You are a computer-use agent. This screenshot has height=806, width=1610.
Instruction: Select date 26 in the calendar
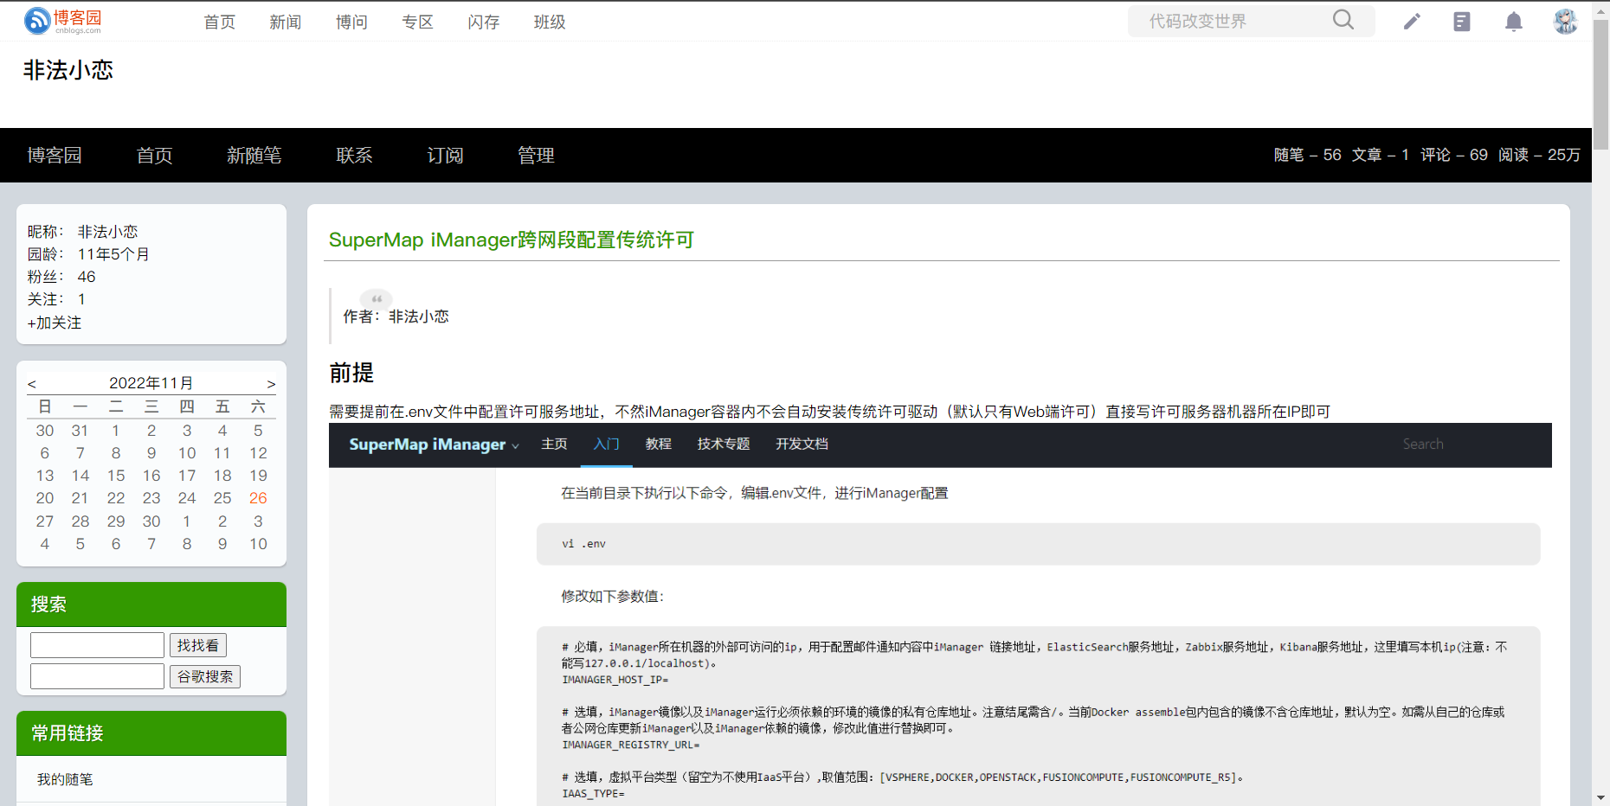pyautogui.click(x=258, y=498)
